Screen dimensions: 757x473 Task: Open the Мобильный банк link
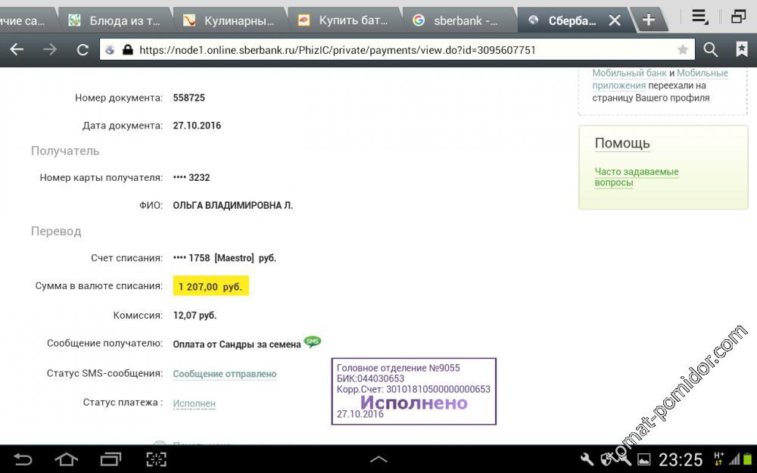tap(629, 73)
